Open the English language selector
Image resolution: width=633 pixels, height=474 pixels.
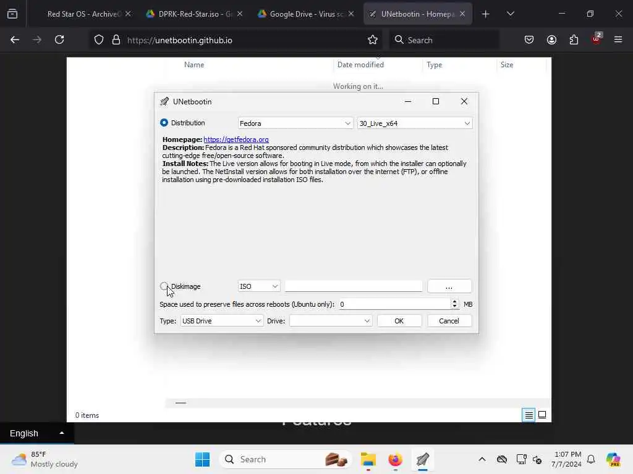pos(36,433)
